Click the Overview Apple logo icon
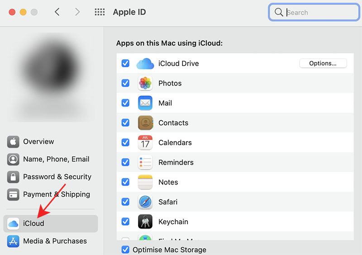This screenshot has height=255, width=362. (13, 142)
